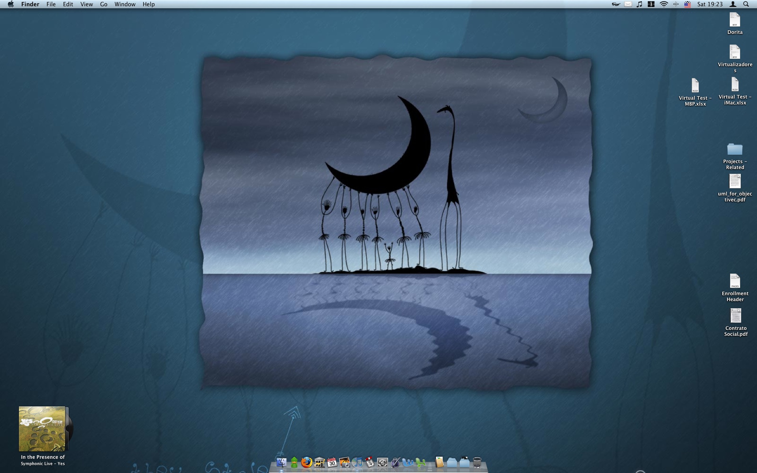Open the plain blue folder stack in Dock

pos(452,462)
